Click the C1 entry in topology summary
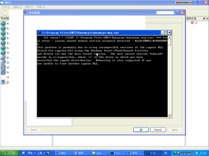Screen dimensions: 209x156 (x=196, y=23)
